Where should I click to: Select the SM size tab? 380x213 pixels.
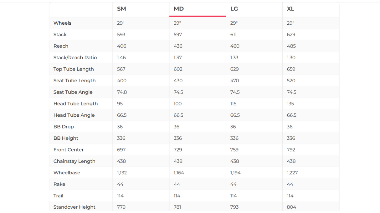[121, 9]
